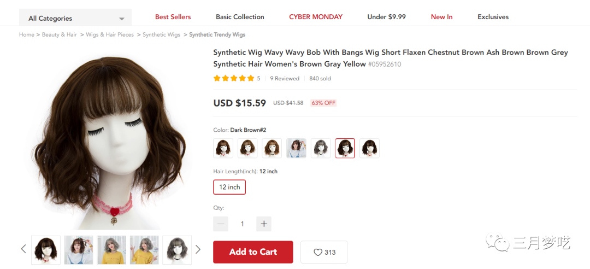Increase quantity with the plus icon
Screen dimensions: 590x269
click(264, 224)
